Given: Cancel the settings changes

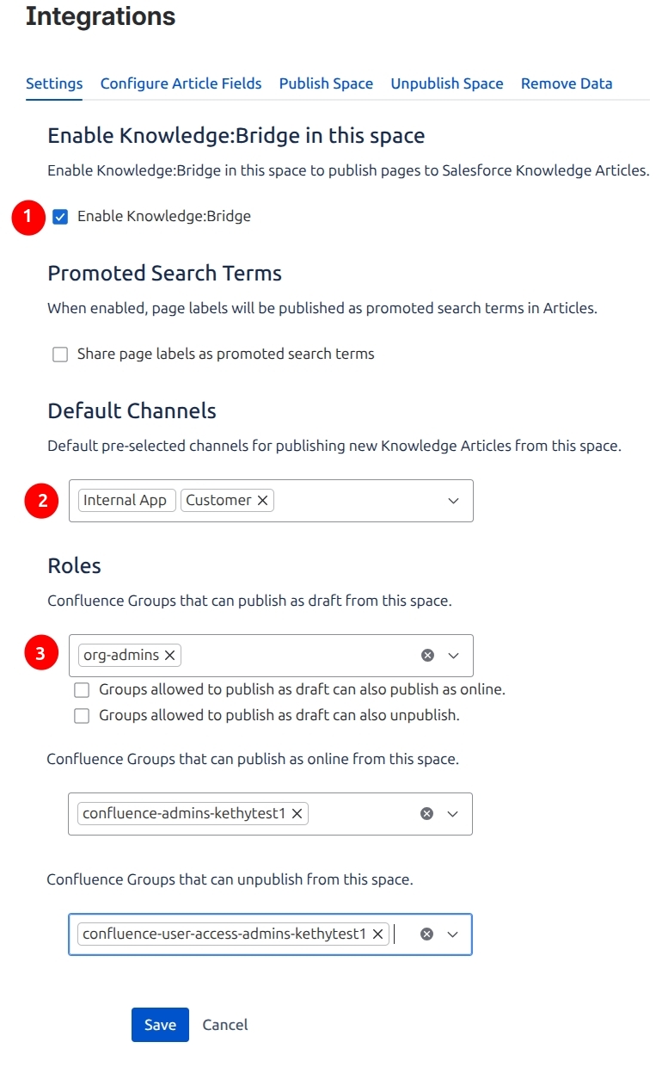Looking at the screenshot, I should click(225, 1025).
